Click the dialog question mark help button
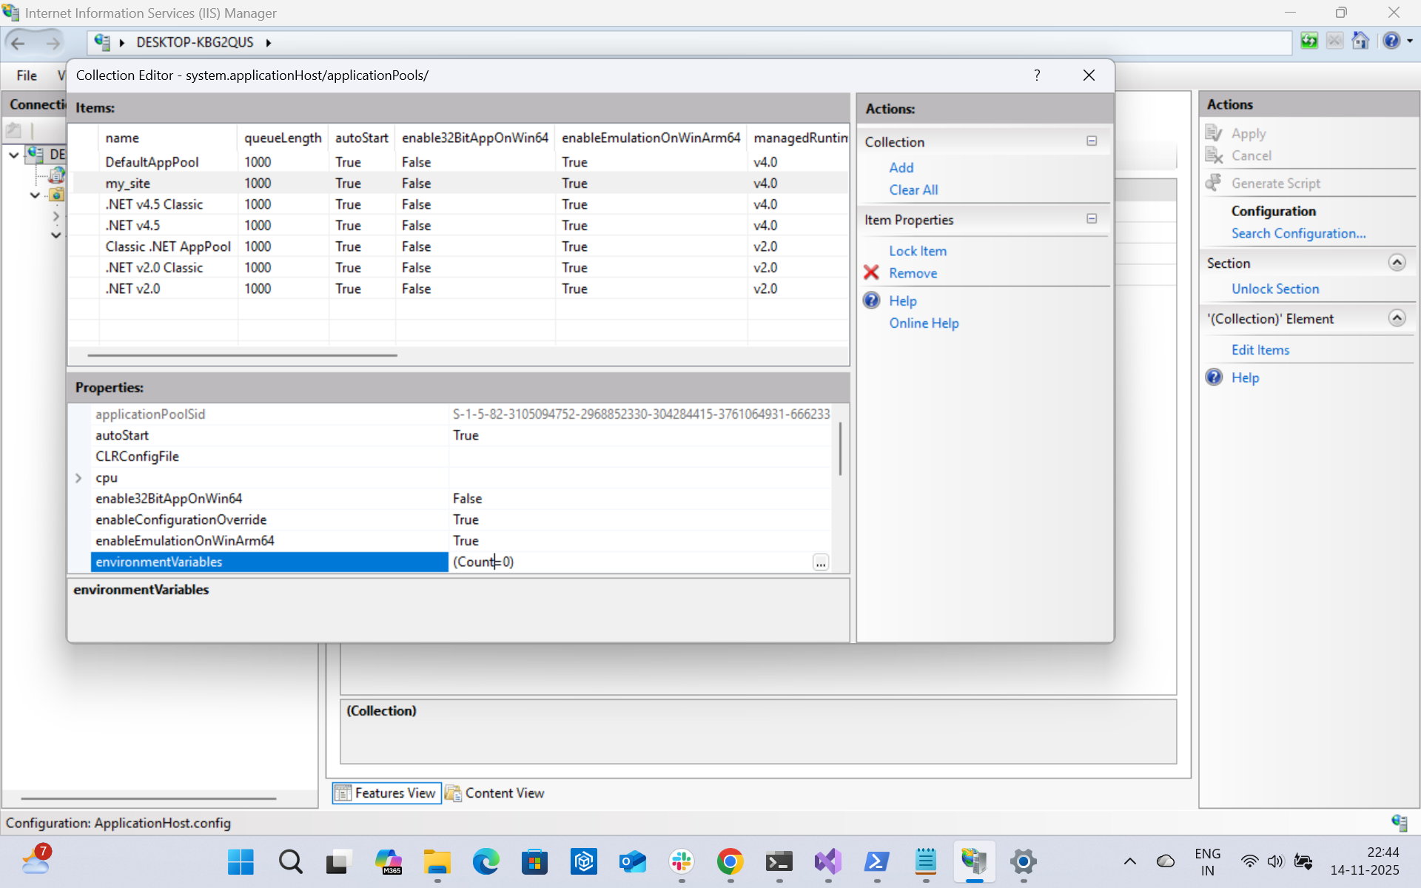Screen dimensions: 1421x888 (x=1036, y=75)
